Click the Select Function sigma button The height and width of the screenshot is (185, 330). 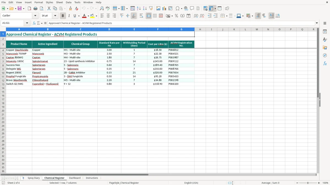(x=38, y=23)
